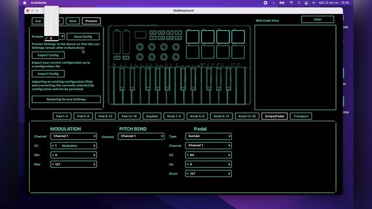Screen dimensions: 372x209
Task: Open the Knob 9-12 tab
Action: pyautogui.click(x=221, y=116)
